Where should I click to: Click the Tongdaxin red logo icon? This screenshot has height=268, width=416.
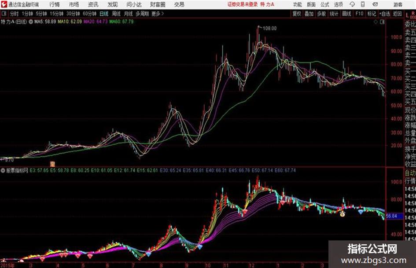4,4
